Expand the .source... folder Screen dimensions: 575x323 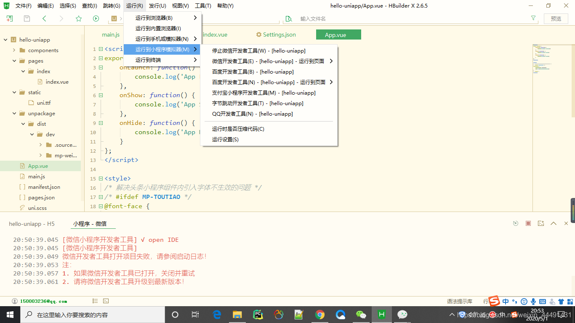pos(41,145)
